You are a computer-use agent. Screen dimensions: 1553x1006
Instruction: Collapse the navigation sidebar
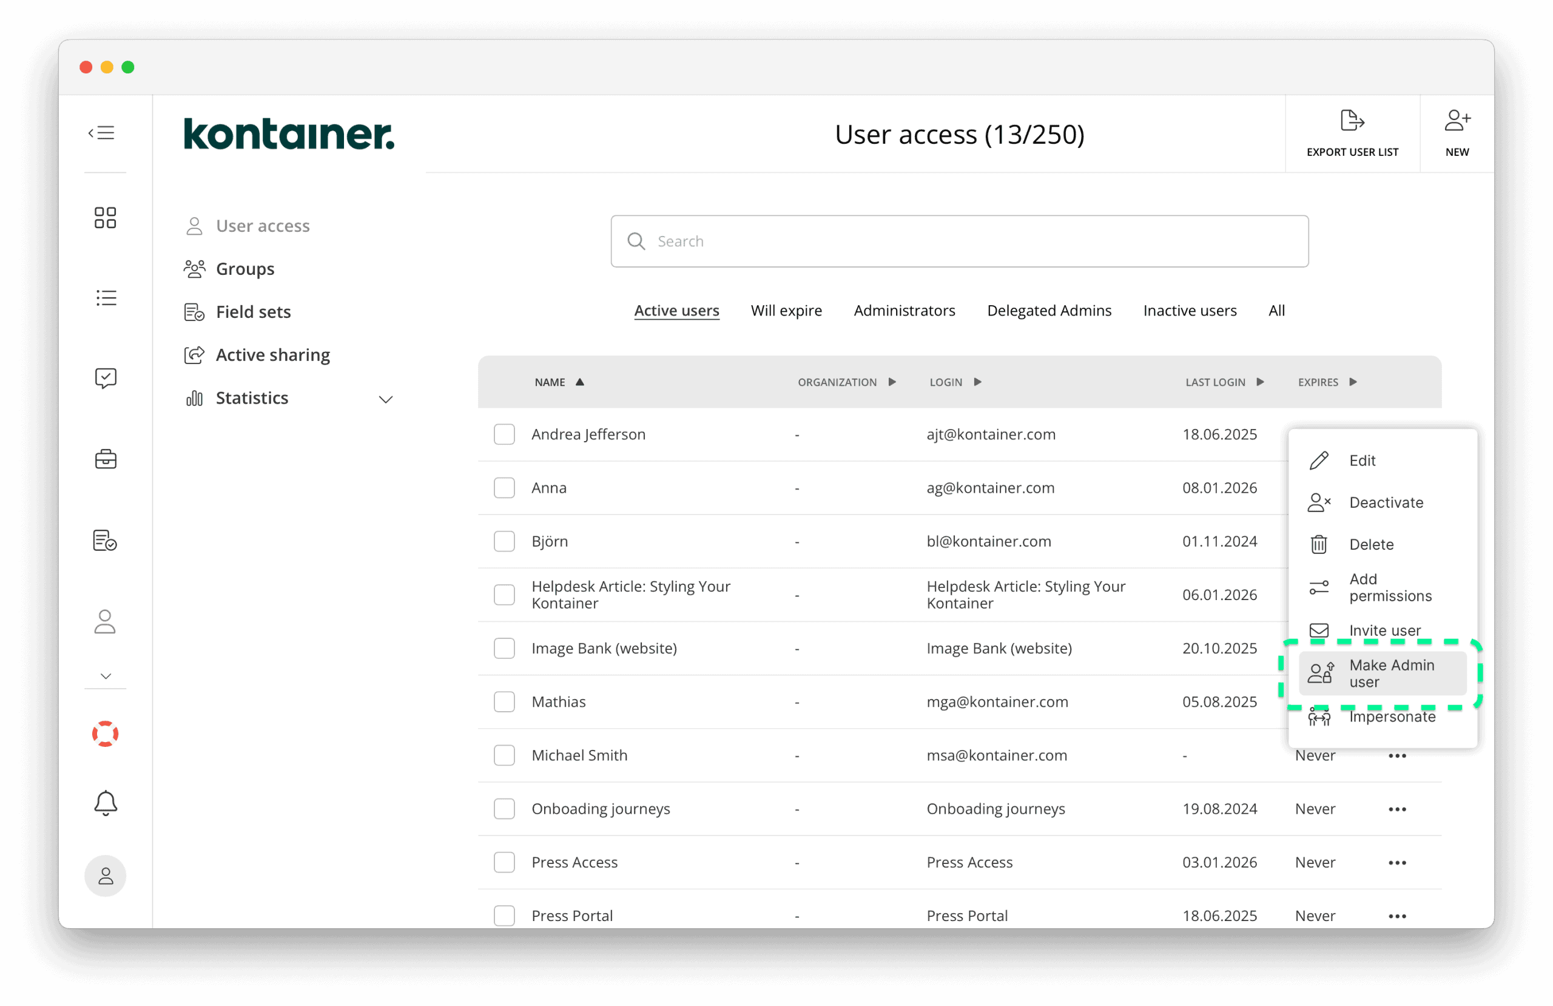point(103,132)
